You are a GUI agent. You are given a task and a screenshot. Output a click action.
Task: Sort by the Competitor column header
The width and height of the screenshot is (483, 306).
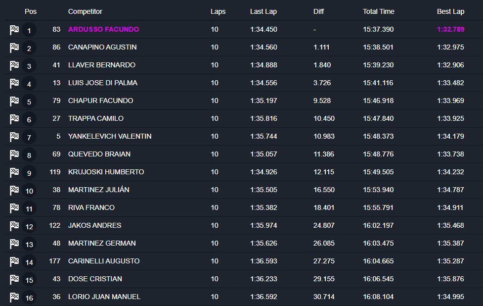point(85,11)
